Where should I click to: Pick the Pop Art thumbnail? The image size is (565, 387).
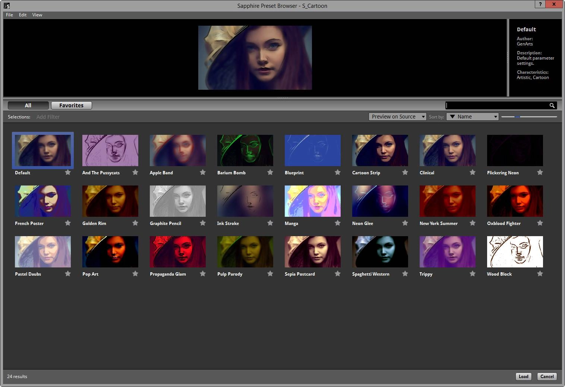(110, 252)
